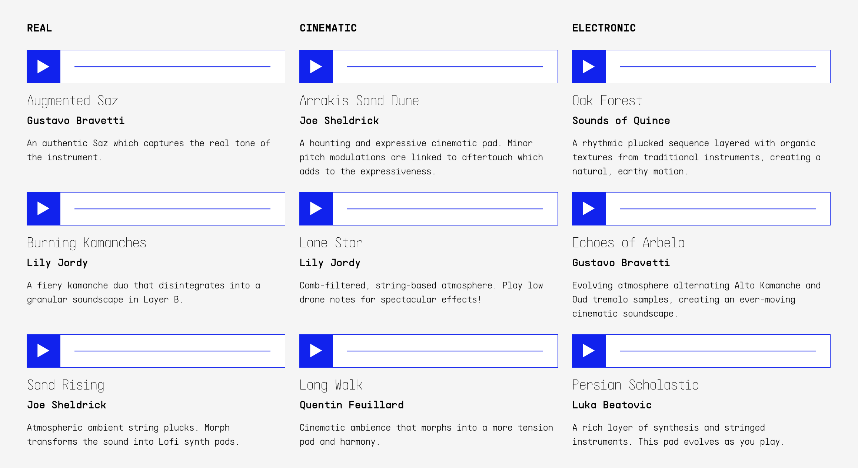The width and height of the screenshot is (858, 468).
Task: Start playback of Sand Rising
Action: pyautogui.click(x=43, y=351)
